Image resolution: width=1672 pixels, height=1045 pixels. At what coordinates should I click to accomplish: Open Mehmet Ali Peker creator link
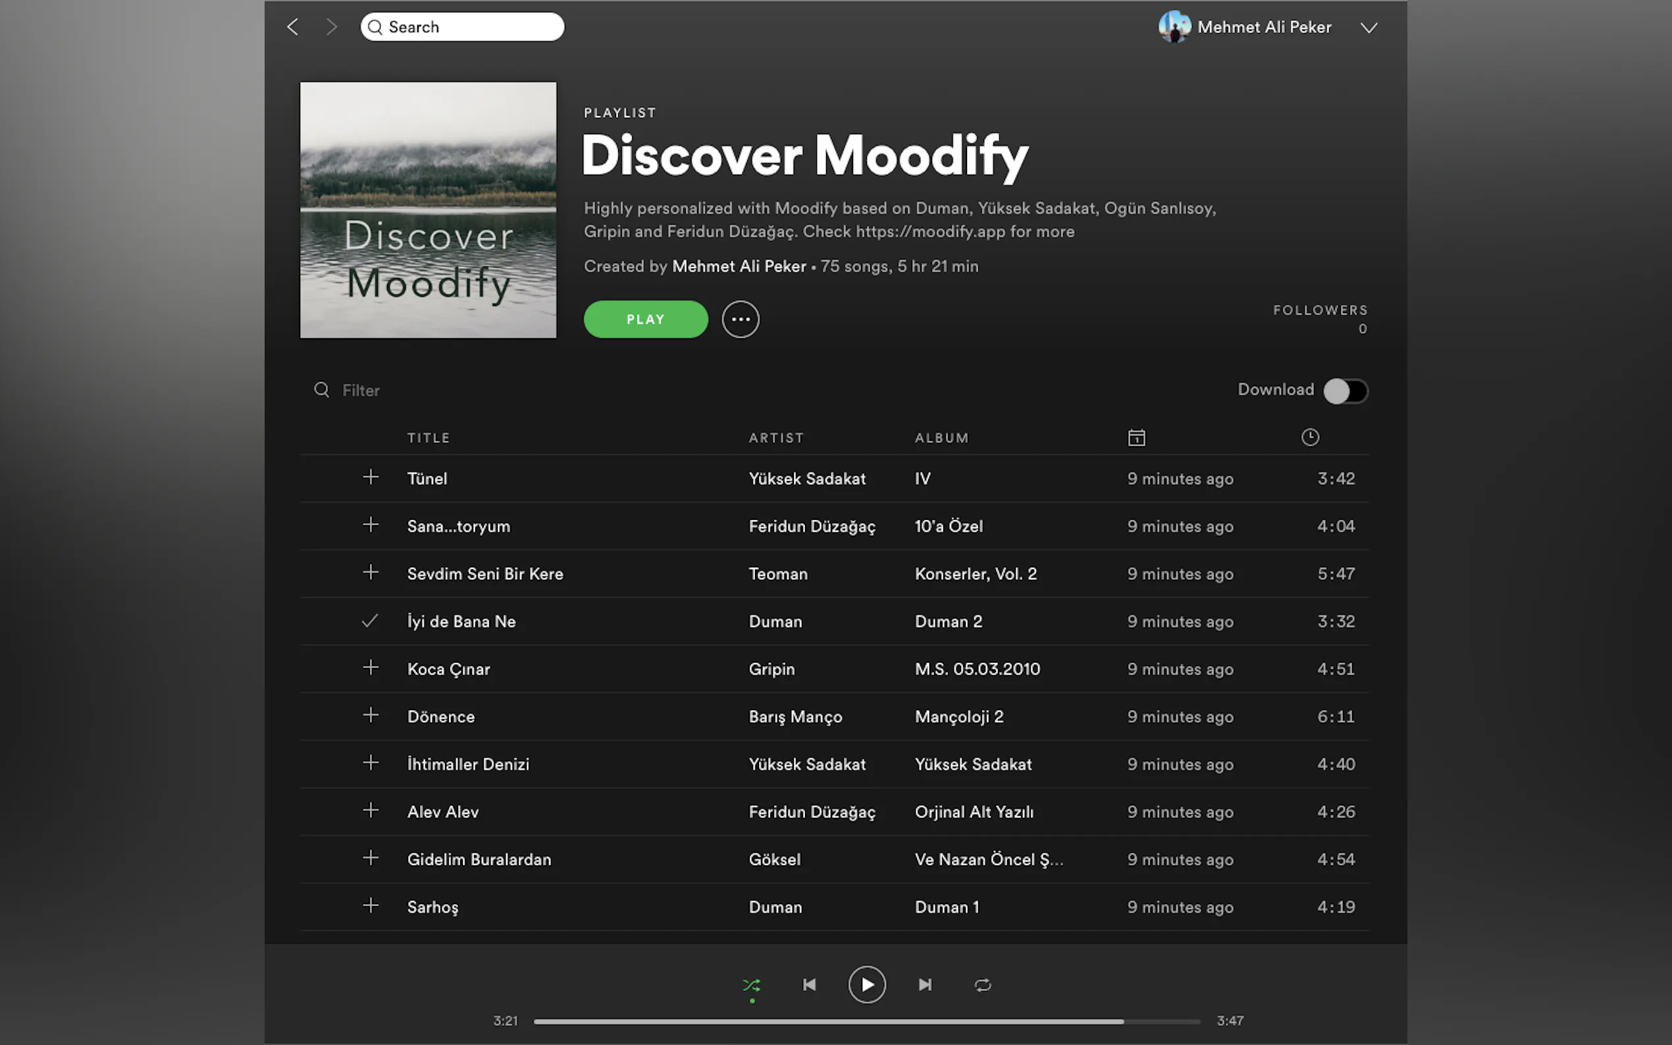(739, 267)
